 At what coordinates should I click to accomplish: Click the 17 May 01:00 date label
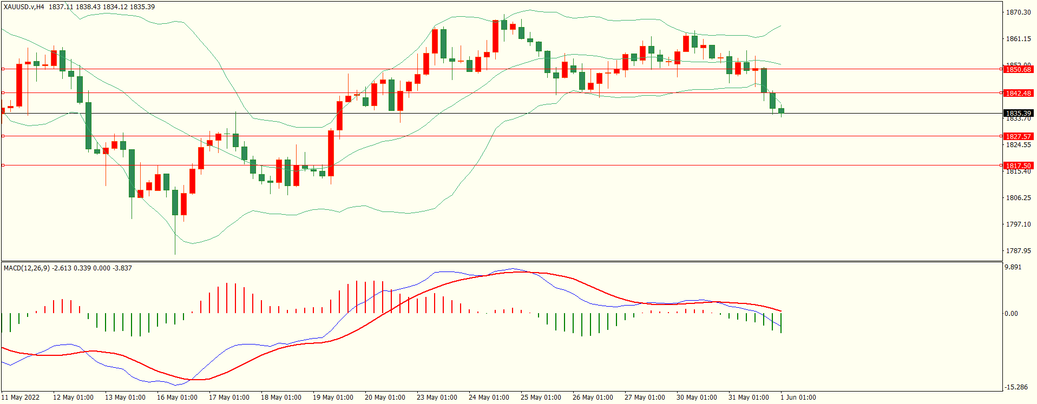click(229, 398)
